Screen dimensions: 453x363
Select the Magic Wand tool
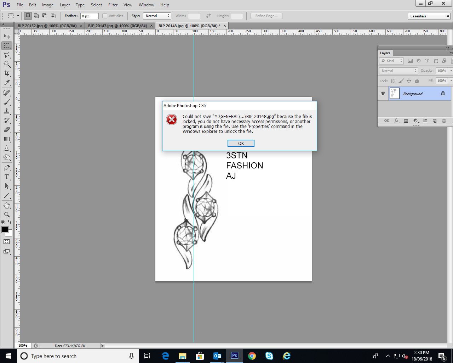point(7,64)
